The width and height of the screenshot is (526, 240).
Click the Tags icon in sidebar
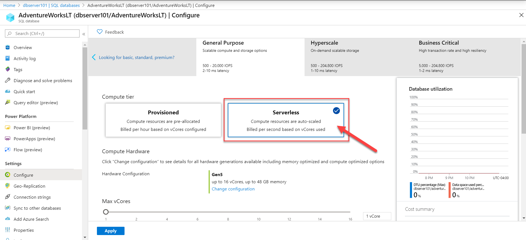[8, 69]
